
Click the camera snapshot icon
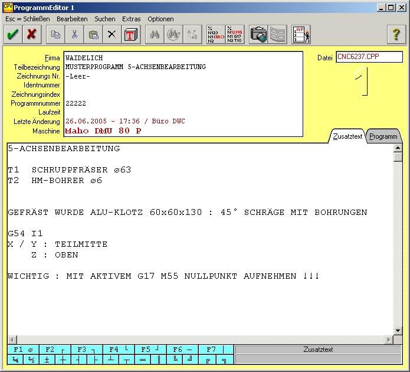(x=258, y=35)
